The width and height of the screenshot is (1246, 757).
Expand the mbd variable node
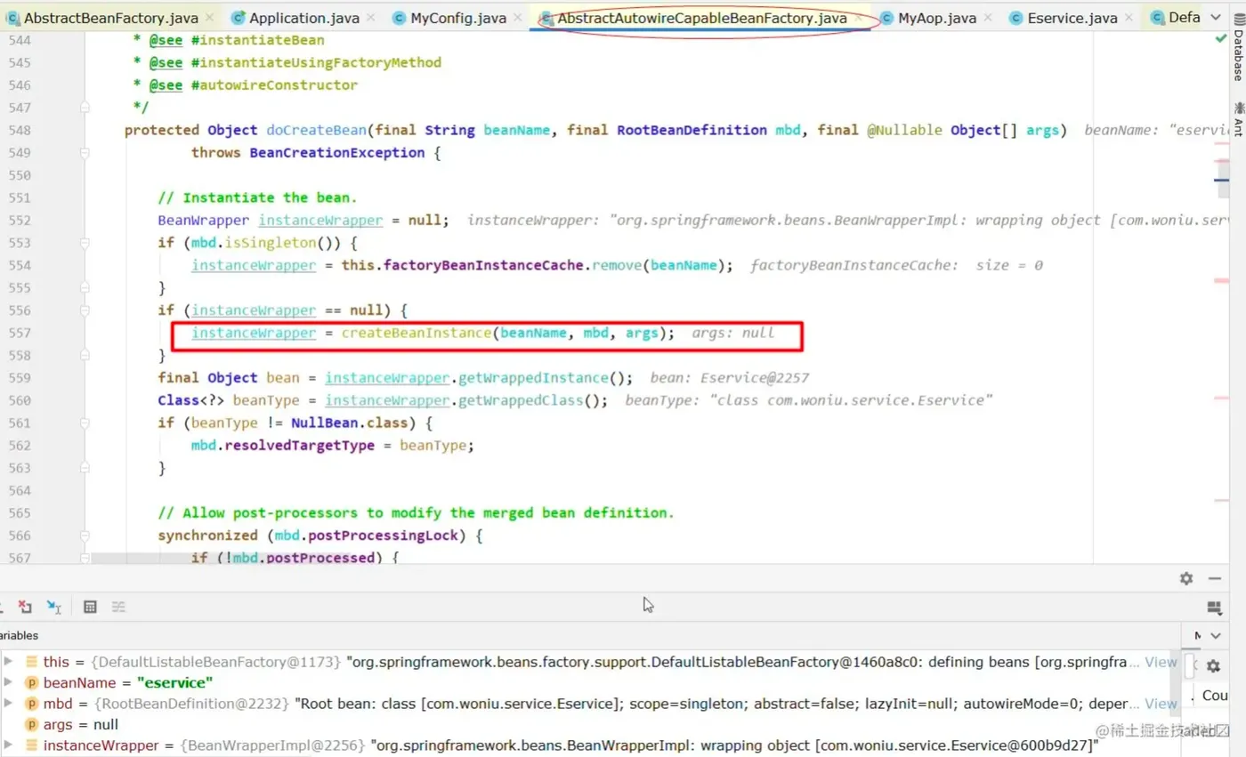click(8, 704)
